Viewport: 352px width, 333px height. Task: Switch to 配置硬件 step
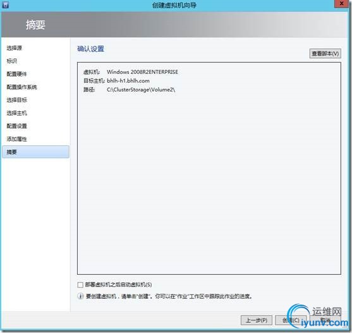[x=17, y=74]
